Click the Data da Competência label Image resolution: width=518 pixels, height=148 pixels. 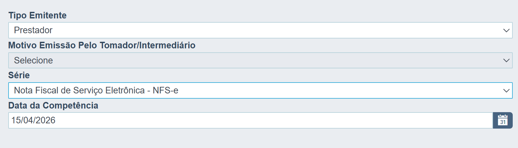tap(53, 106)
